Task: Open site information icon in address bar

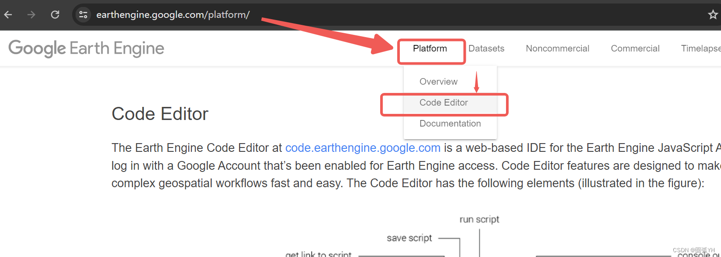Action: tap(83, 15)
